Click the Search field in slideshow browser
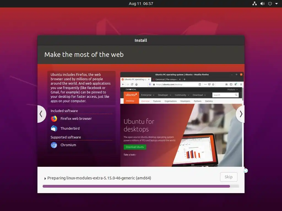The image size is (282, 211). click(x=226, y=95)
